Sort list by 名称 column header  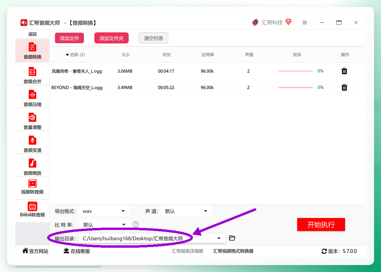click(75, 55)
